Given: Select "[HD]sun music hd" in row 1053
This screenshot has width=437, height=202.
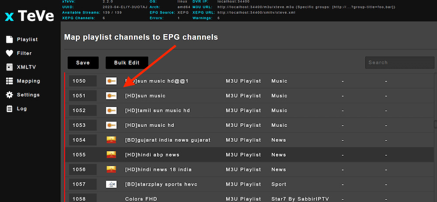Looking at the screenshot, I should (x=149, y=125).
